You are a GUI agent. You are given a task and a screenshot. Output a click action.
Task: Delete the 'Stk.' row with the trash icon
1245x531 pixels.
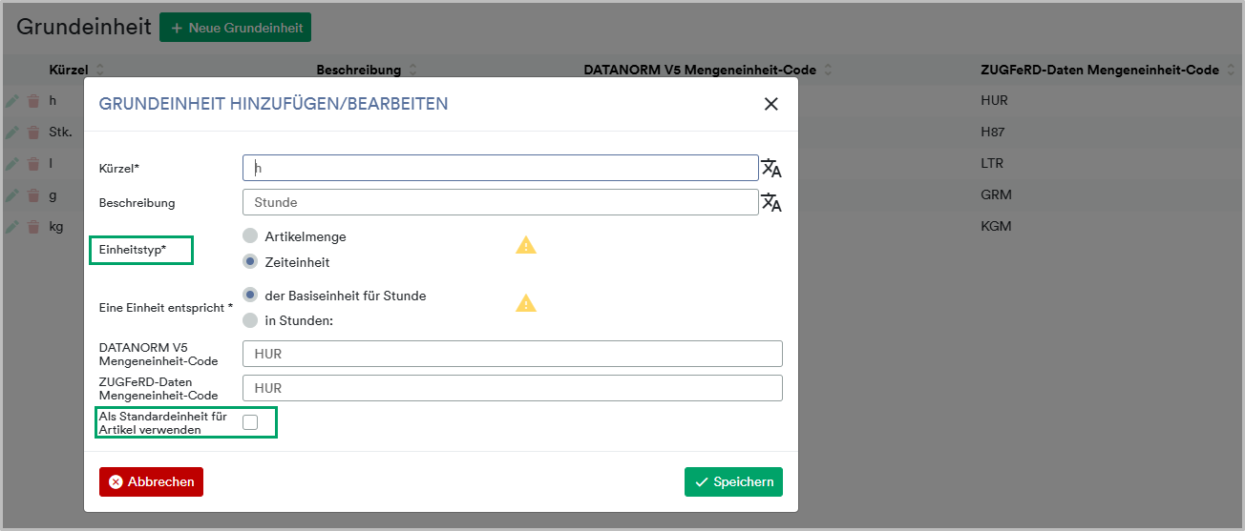click(x=33, y=133)
